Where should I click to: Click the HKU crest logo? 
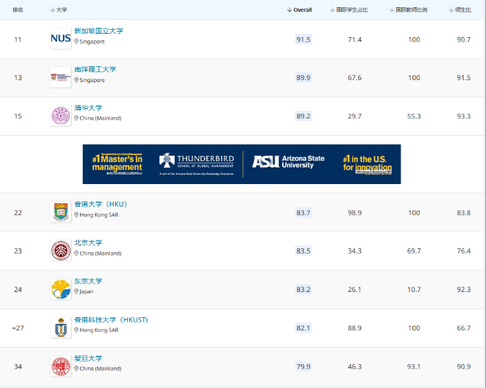point(60,212)
